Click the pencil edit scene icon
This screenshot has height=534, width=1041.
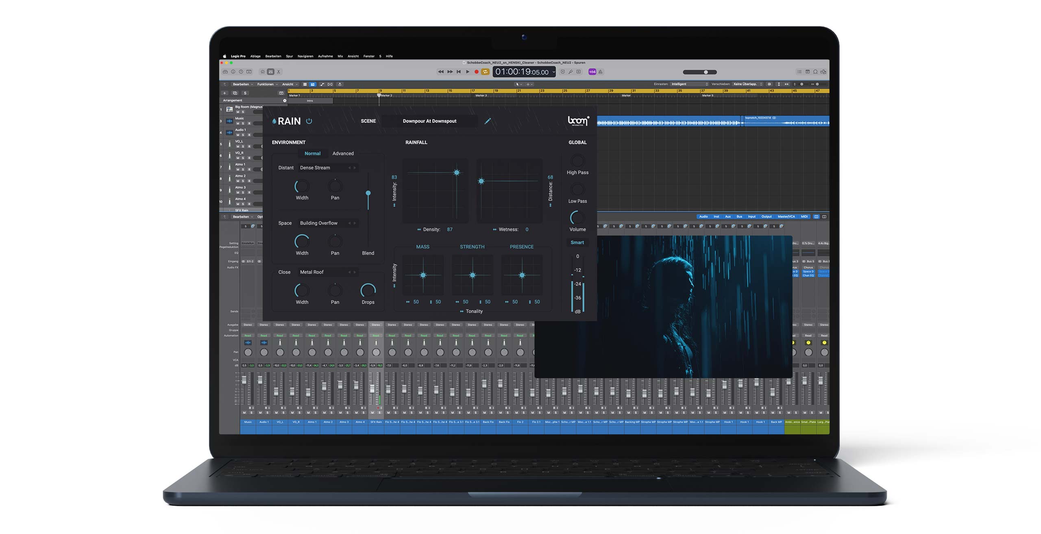488,121
